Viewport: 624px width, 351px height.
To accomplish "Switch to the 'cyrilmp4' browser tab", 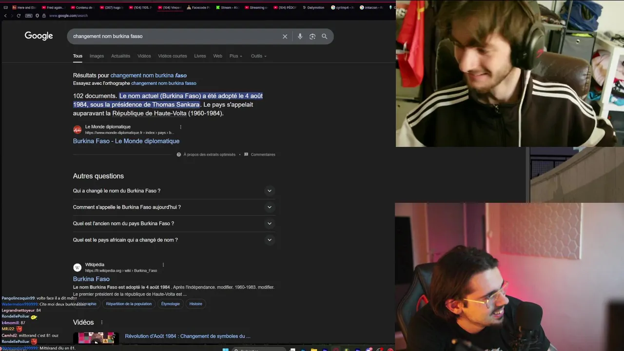I will point(343,7).
